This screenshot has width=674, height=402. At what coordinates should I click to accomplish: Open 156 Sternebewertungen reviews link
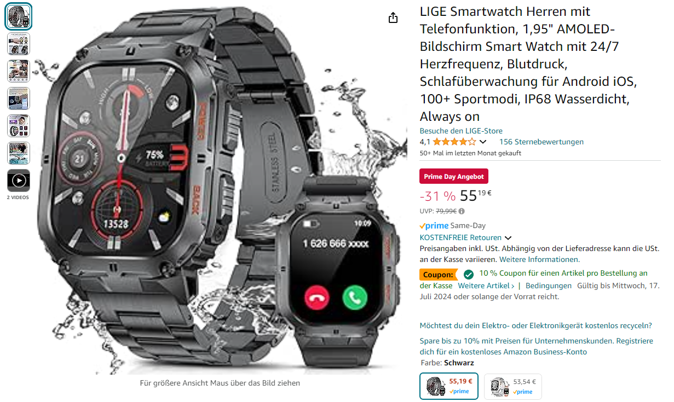point(541,142)
